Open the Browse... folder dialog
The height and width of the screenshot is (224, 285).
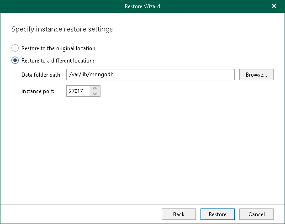tap(256, 74)
